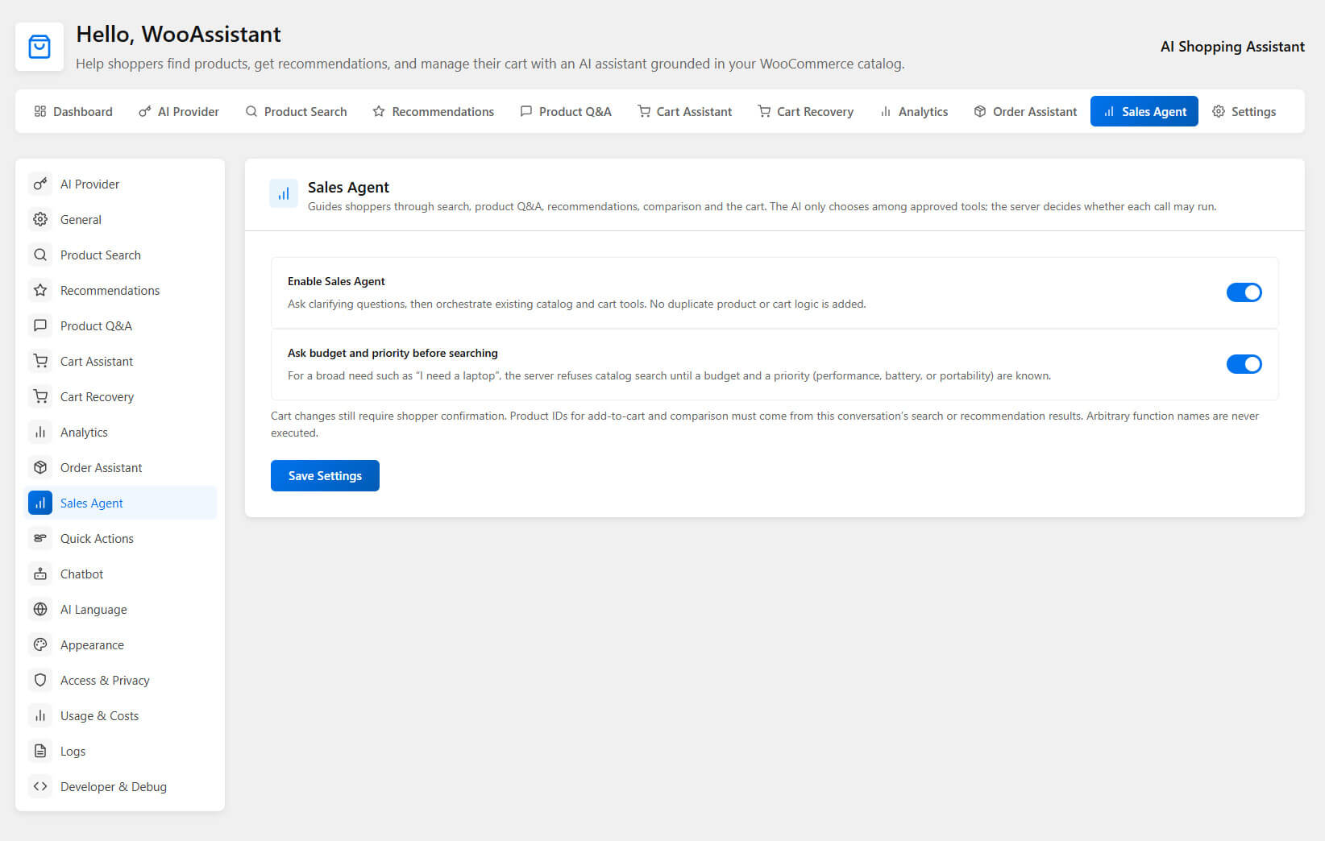Click the code brackets icon beside Developer & Debug

pyautogui.click(x=40, y=787)
